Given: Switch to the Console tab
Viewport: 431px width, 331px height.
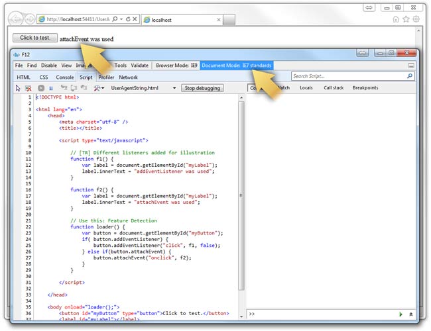Looking at the screenshot, I should [65, 77].
